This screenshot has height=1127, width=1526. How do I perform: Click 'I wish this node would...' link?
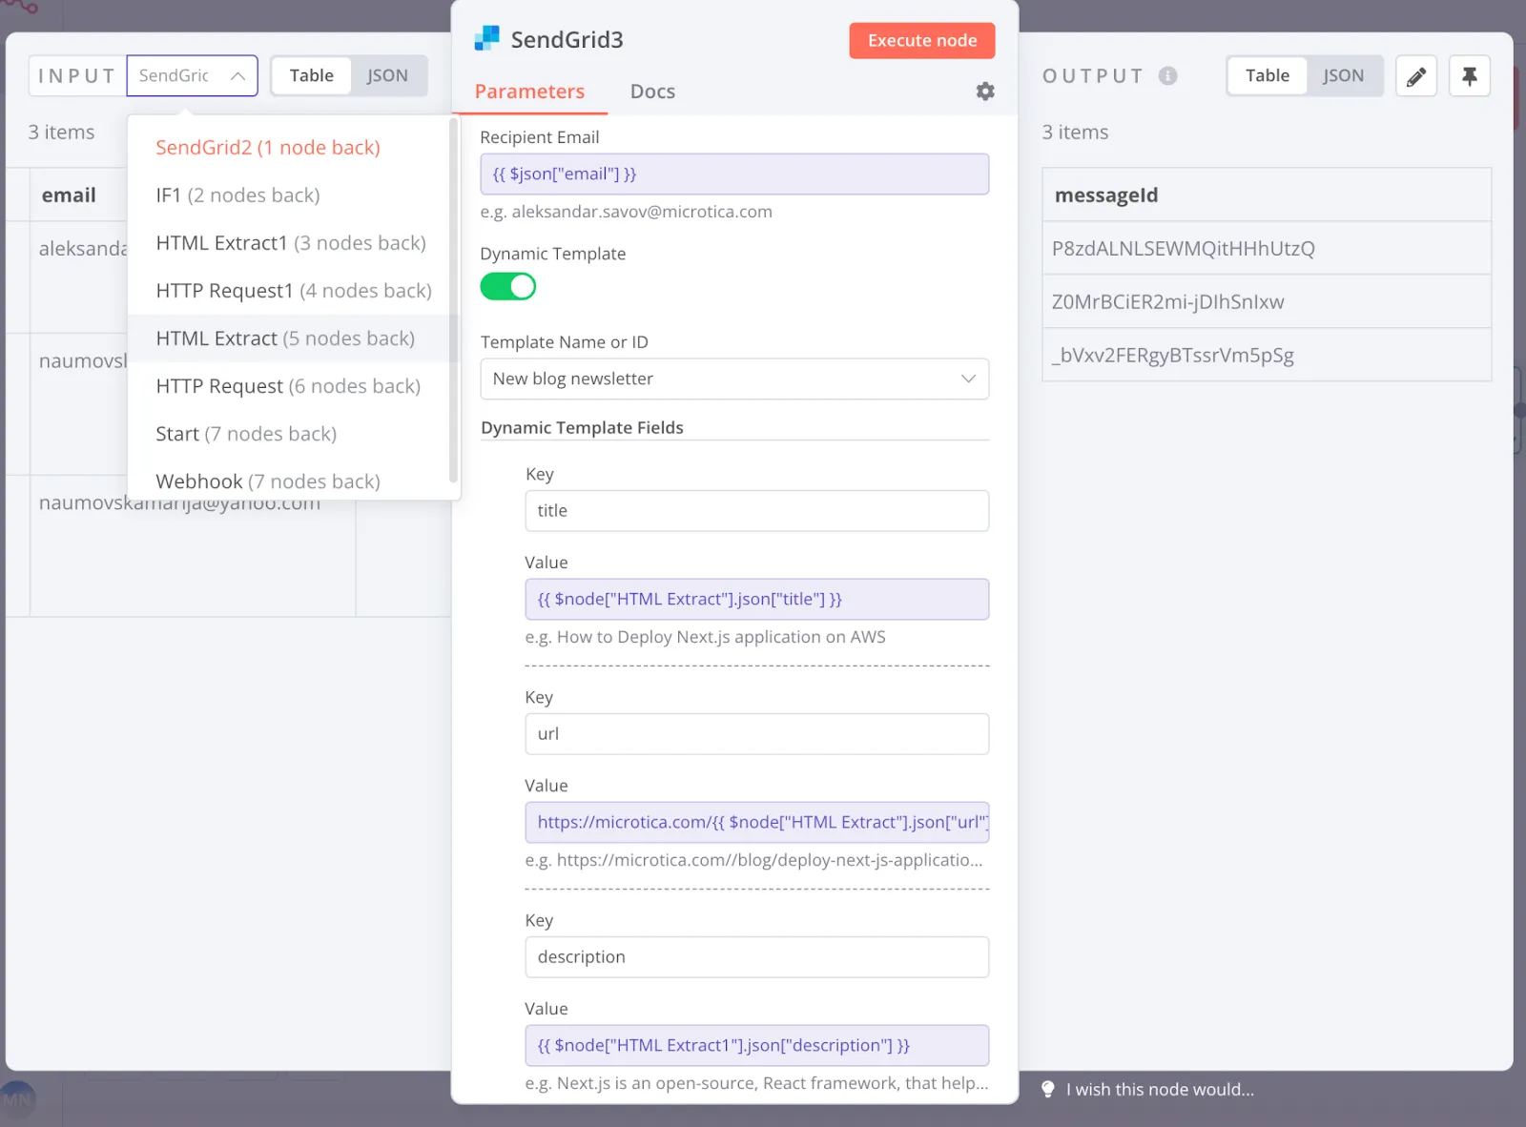pos(1160,1089)
